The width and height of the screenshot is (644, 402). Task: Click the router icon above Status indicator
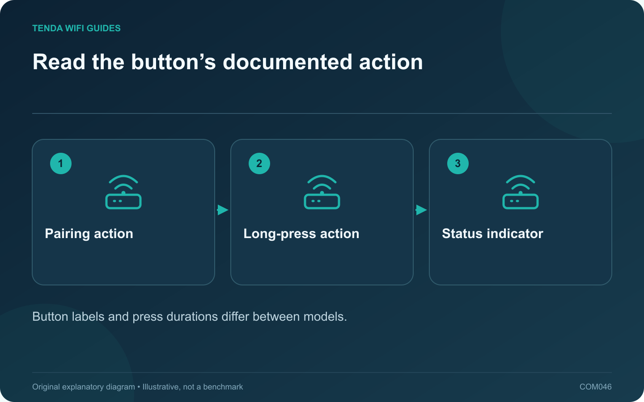(521, 192)
